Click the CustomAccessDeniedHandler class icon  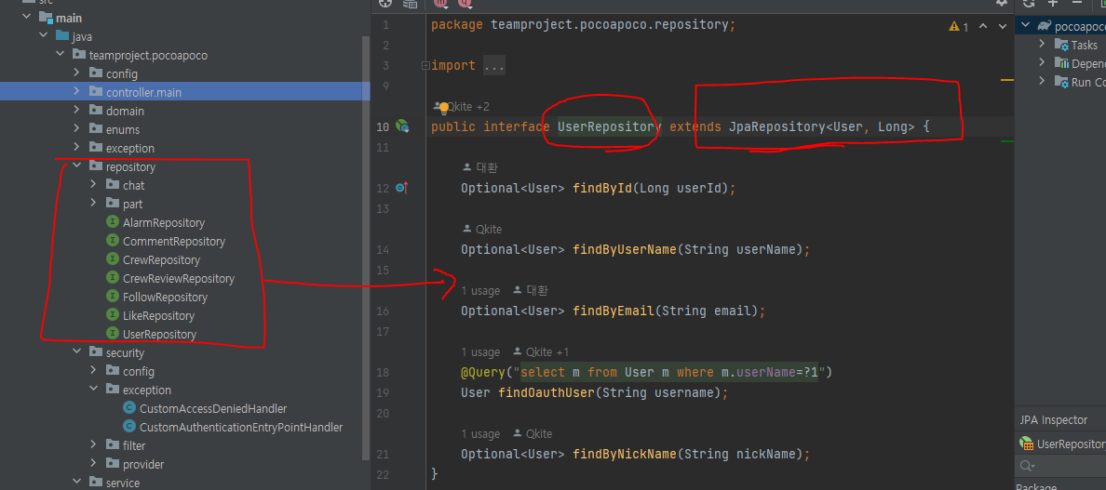128,408
